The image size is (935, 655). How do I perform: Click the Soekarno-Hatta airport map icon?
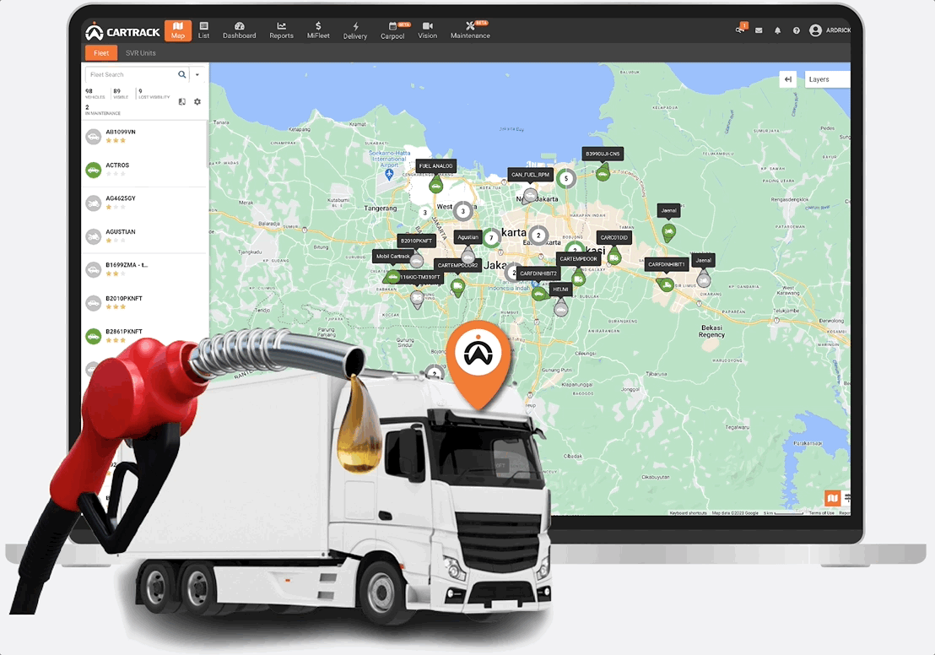(x=389, y=174)
